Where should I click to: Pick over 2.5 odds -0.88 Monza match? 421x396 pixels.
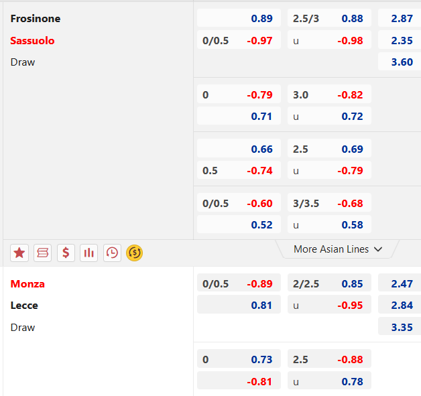(329, 359)
